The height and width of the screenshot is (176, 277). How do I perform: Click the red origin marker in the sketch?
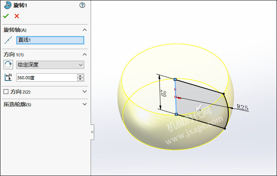pyautogui.click(x=175, y=97)
